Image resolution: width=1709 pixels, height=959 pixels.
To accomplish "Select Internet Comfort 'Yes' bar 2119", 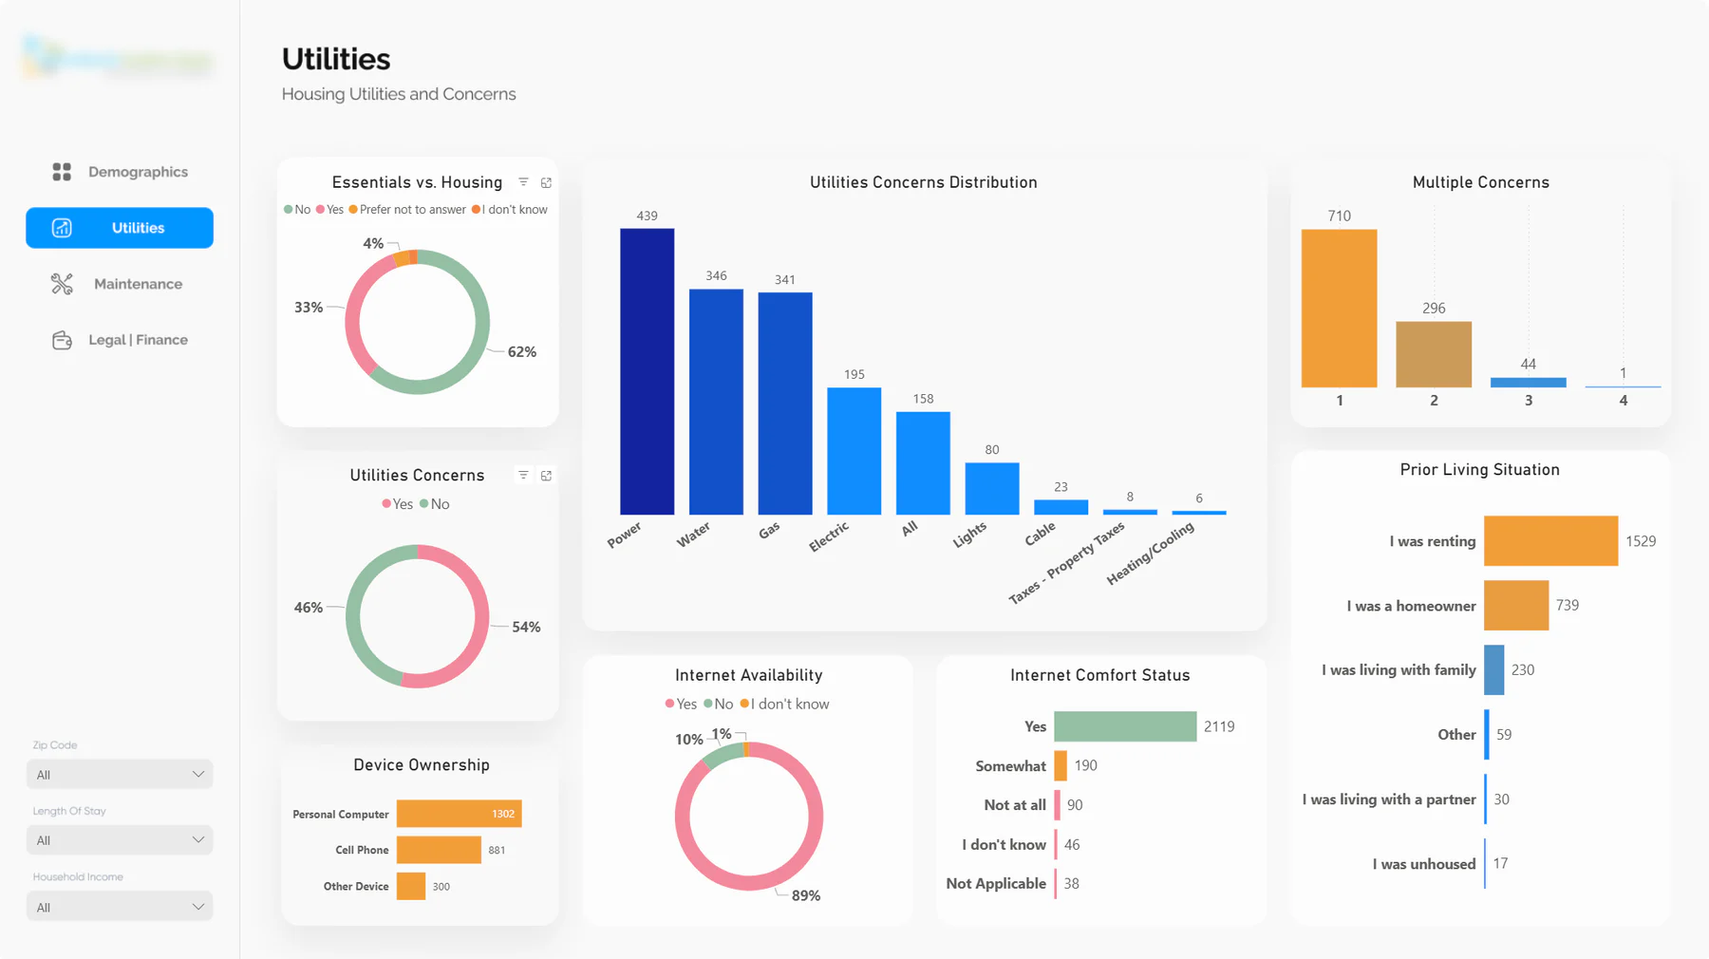I will (1126, 726).
